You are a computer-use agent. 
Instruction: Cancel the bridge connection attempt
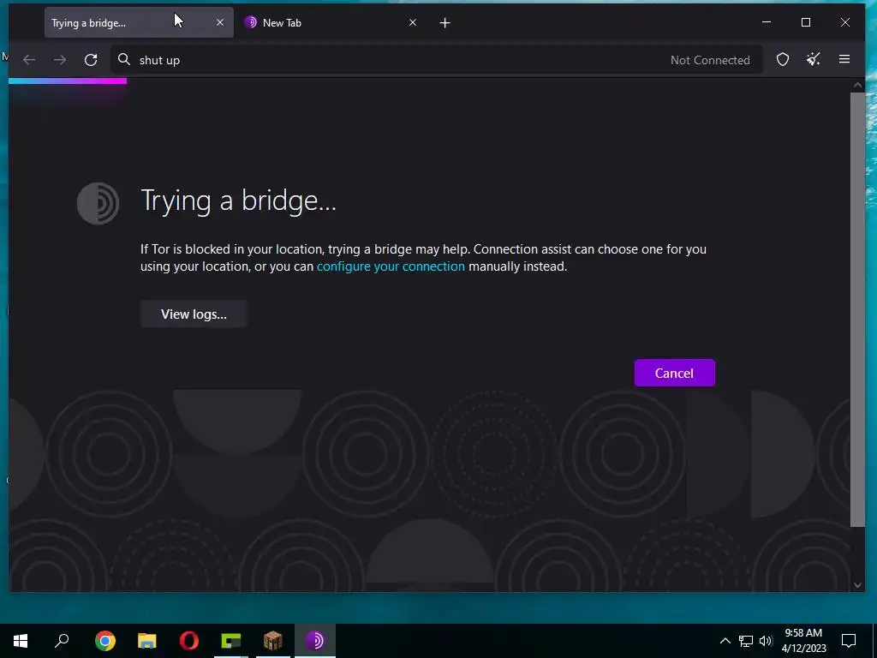click(675, 373)
